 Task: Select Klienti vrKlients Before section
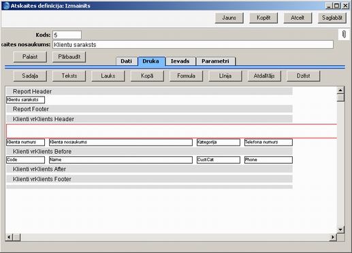[149, 152]
